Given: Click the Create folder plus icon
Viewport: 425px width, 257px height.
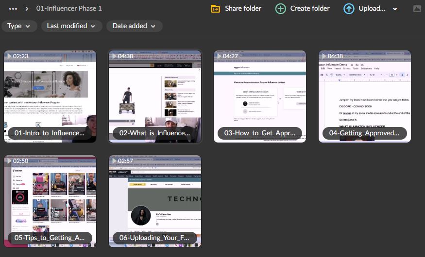Looking at the screenshot, I should point(281,9).
